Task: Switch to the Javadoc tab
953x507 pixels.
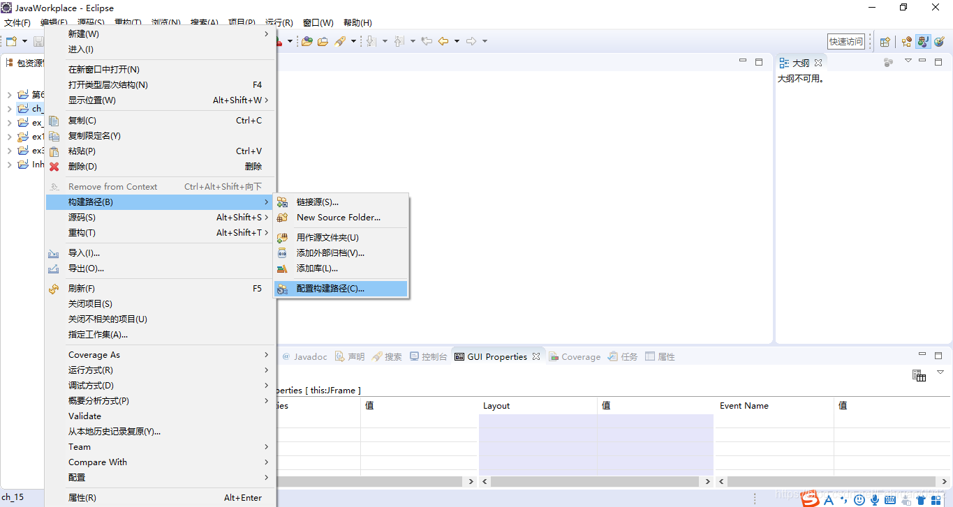Action: coord(304,356)
